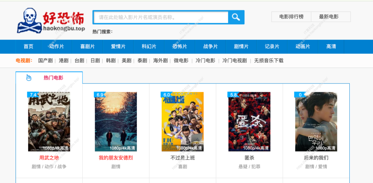This screenshot has width=373, height=183.
Task: Open the 科幻片 category
Action: [149, 46]
